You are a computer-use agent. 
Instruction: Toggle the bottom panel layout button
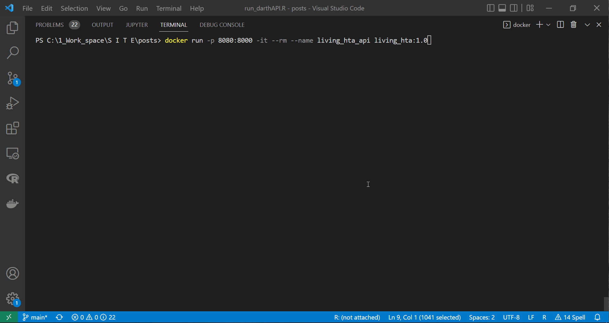502,8
